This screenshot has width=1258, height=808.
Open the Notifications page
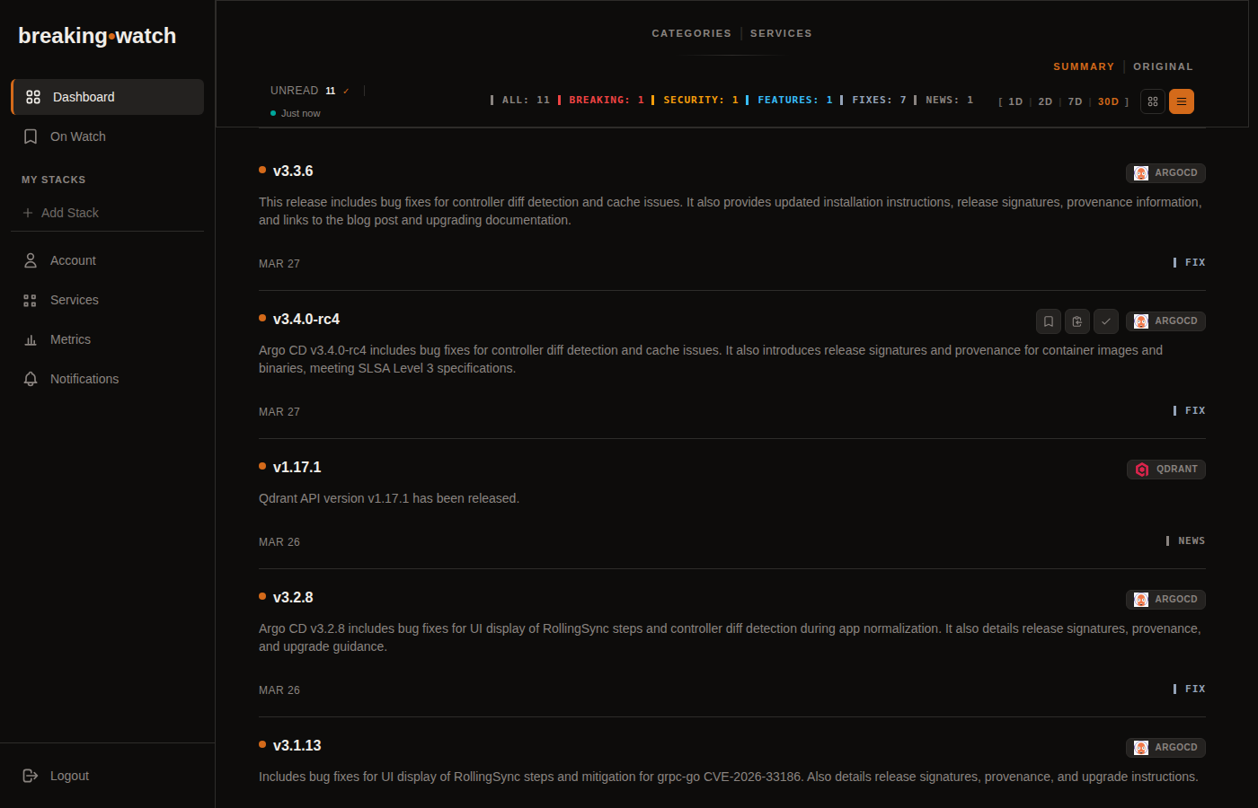108,379
